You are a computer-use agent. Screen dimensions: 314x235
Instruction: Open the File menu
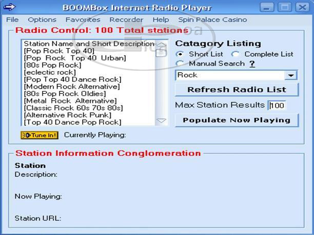(x=12, y=19)
